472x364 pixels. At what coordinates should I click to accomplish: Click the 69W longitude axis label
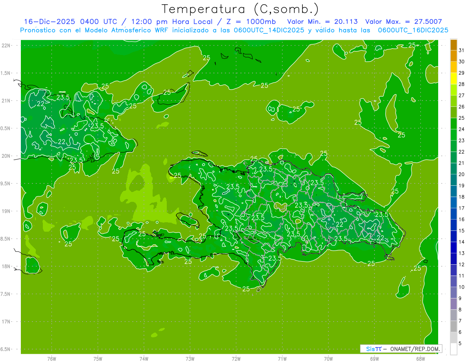(x=374, y=359)
